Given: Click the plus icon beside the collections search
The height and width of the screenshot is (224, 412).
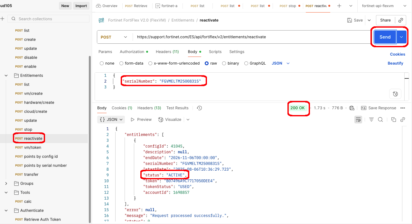Looking at the screenshot, I should (x=2, y=19).
